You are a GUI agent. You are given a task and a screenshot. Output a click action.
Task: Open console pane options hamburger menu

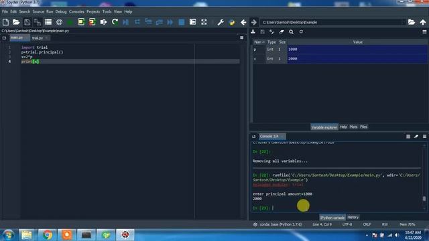point(424,137)
